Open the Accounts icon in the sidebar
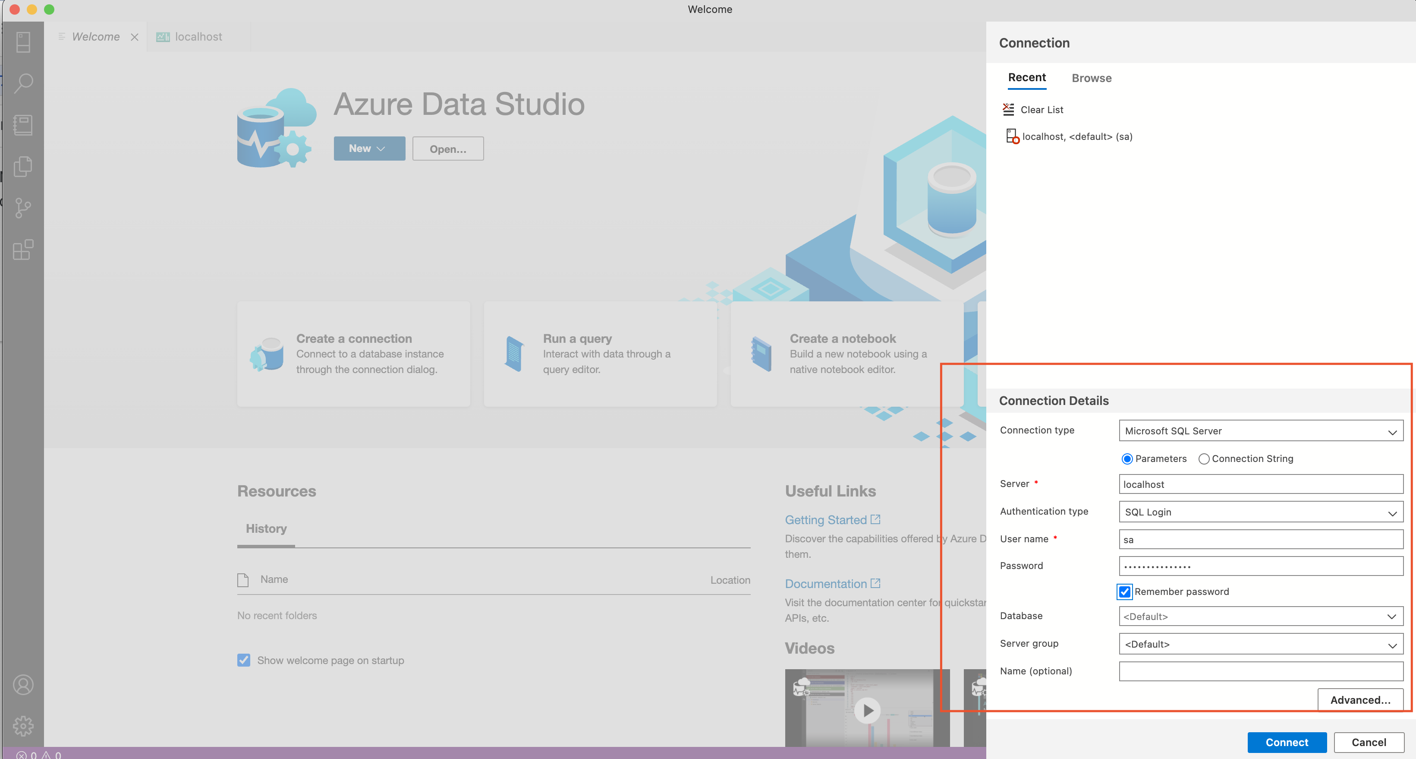The image size is (1416, 759). point(22,685)
